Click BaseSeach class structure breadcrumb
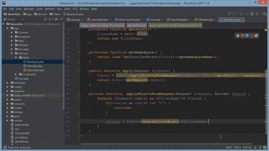The height and width of the screenshot is (151, 269). 137,25
